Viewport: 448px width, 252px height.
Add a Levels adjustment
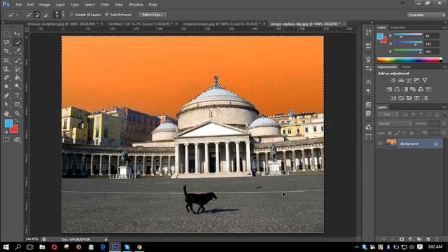tap(401, 80)
